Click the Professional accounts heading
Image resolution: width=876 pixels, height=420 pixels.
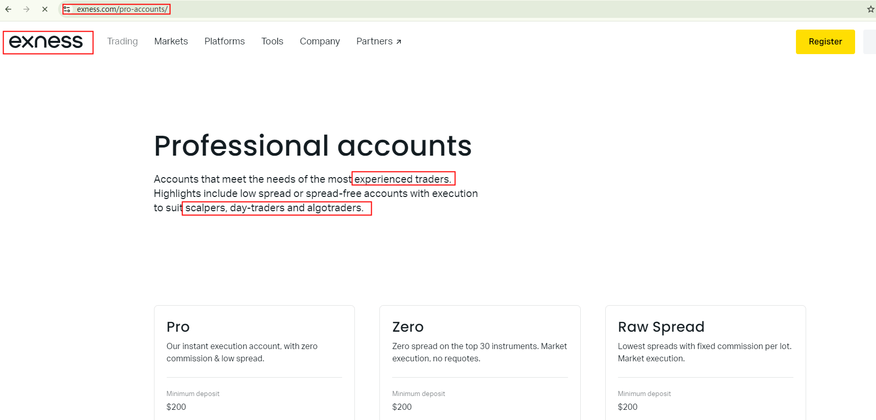[x=313, y=146]
